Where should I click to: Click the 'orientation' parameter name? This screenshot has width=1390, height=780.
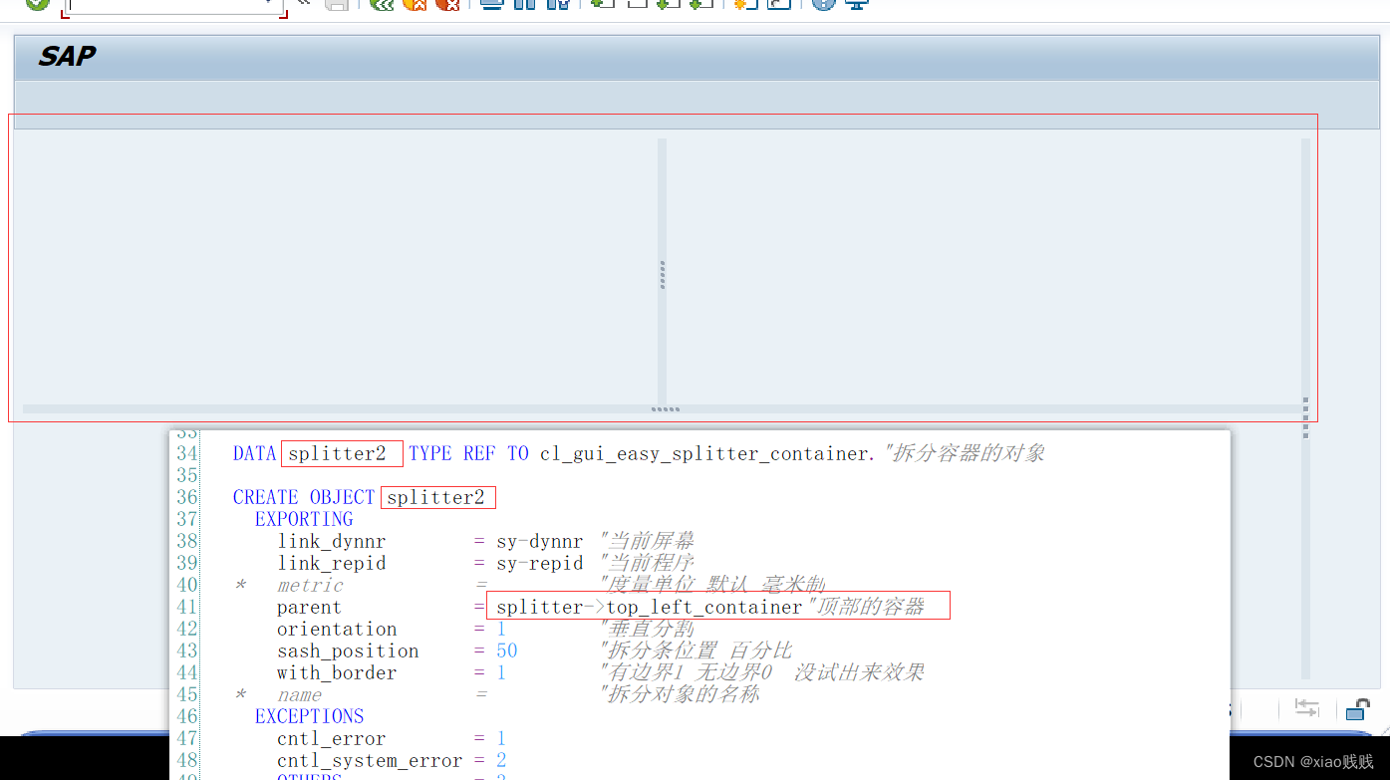tap(337, 629)
